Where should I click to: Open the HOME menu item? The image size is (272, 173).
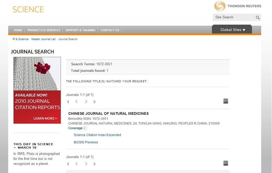18,30
